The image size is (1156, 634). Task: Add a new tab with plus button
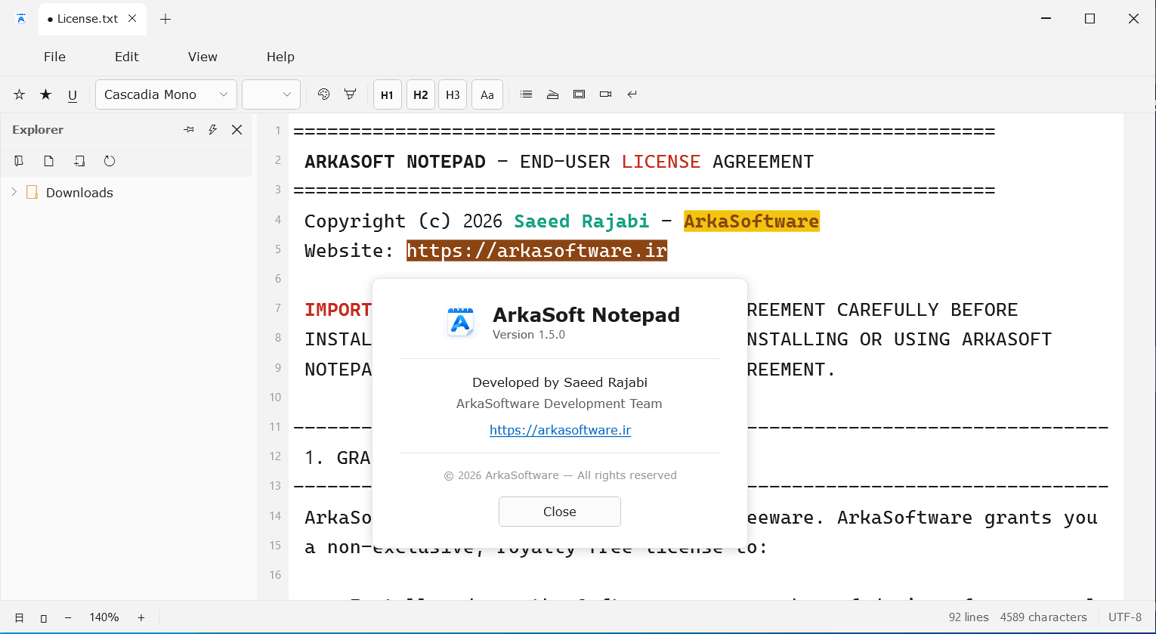tap(165, 19)
